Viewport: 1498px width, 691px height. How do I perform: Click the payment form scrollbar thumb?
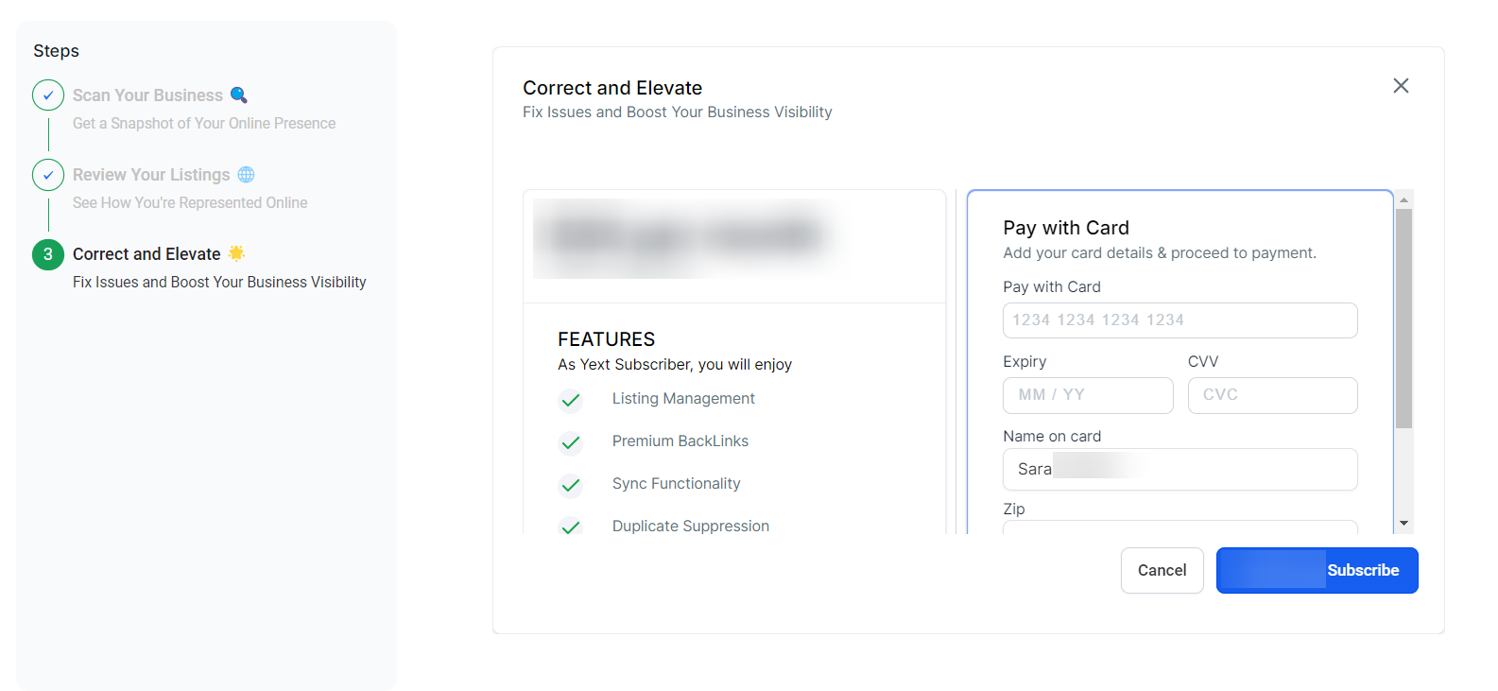pyautogui.click(x=1403, y=318)
